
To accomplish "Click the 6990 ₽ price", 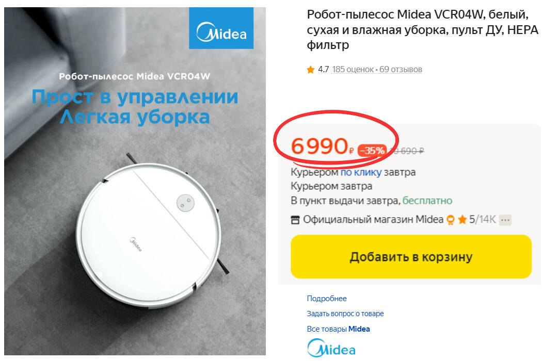I will coord(323,146).
